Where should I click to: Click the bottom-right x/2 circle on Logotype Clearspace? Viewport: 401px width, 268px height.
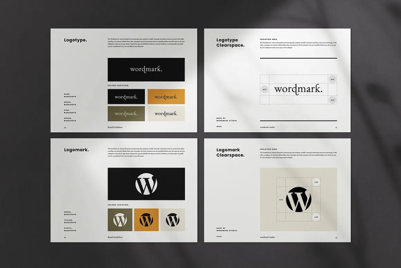[x=333, y=100]
